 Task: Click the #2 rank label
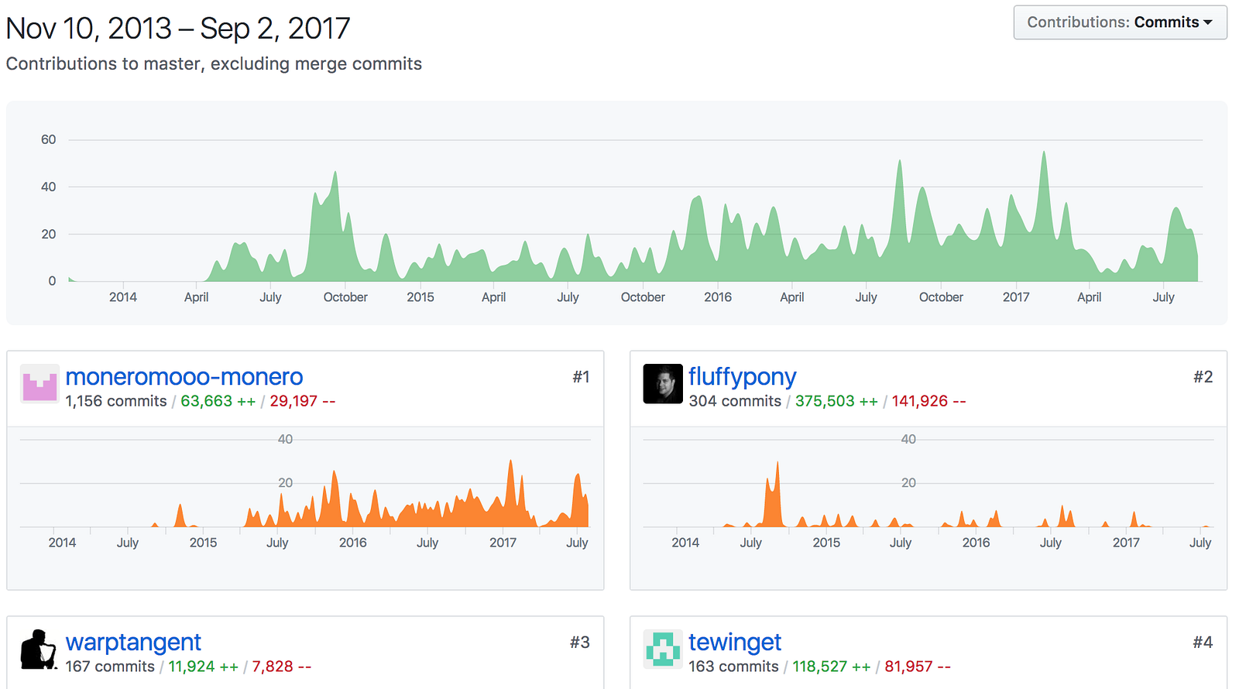pyautogui.click(x=1203, y=377)
